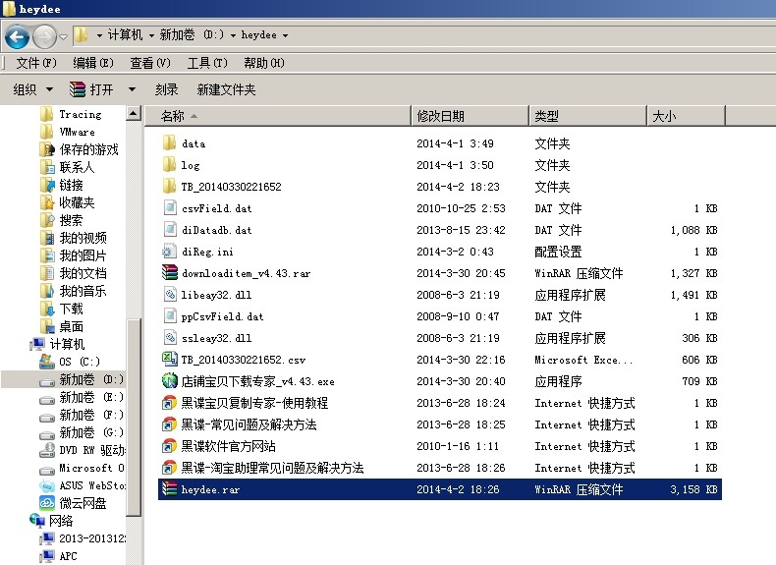This screenshot has width=776, height=565.
Task: Click 应用程序 type of 店铺宝贝下载专家_v4.43.exe
Action: tap(558, 381)
